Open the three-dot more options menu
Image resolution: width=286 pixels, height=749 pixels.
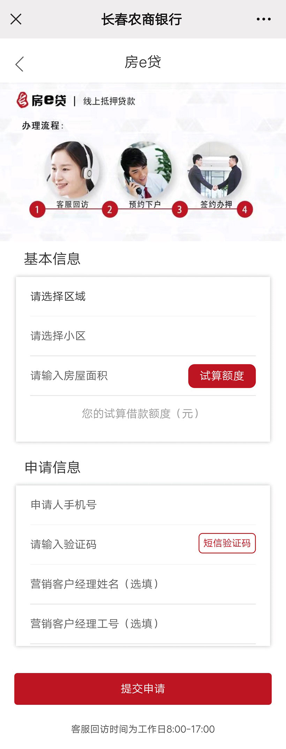[263, 19]
